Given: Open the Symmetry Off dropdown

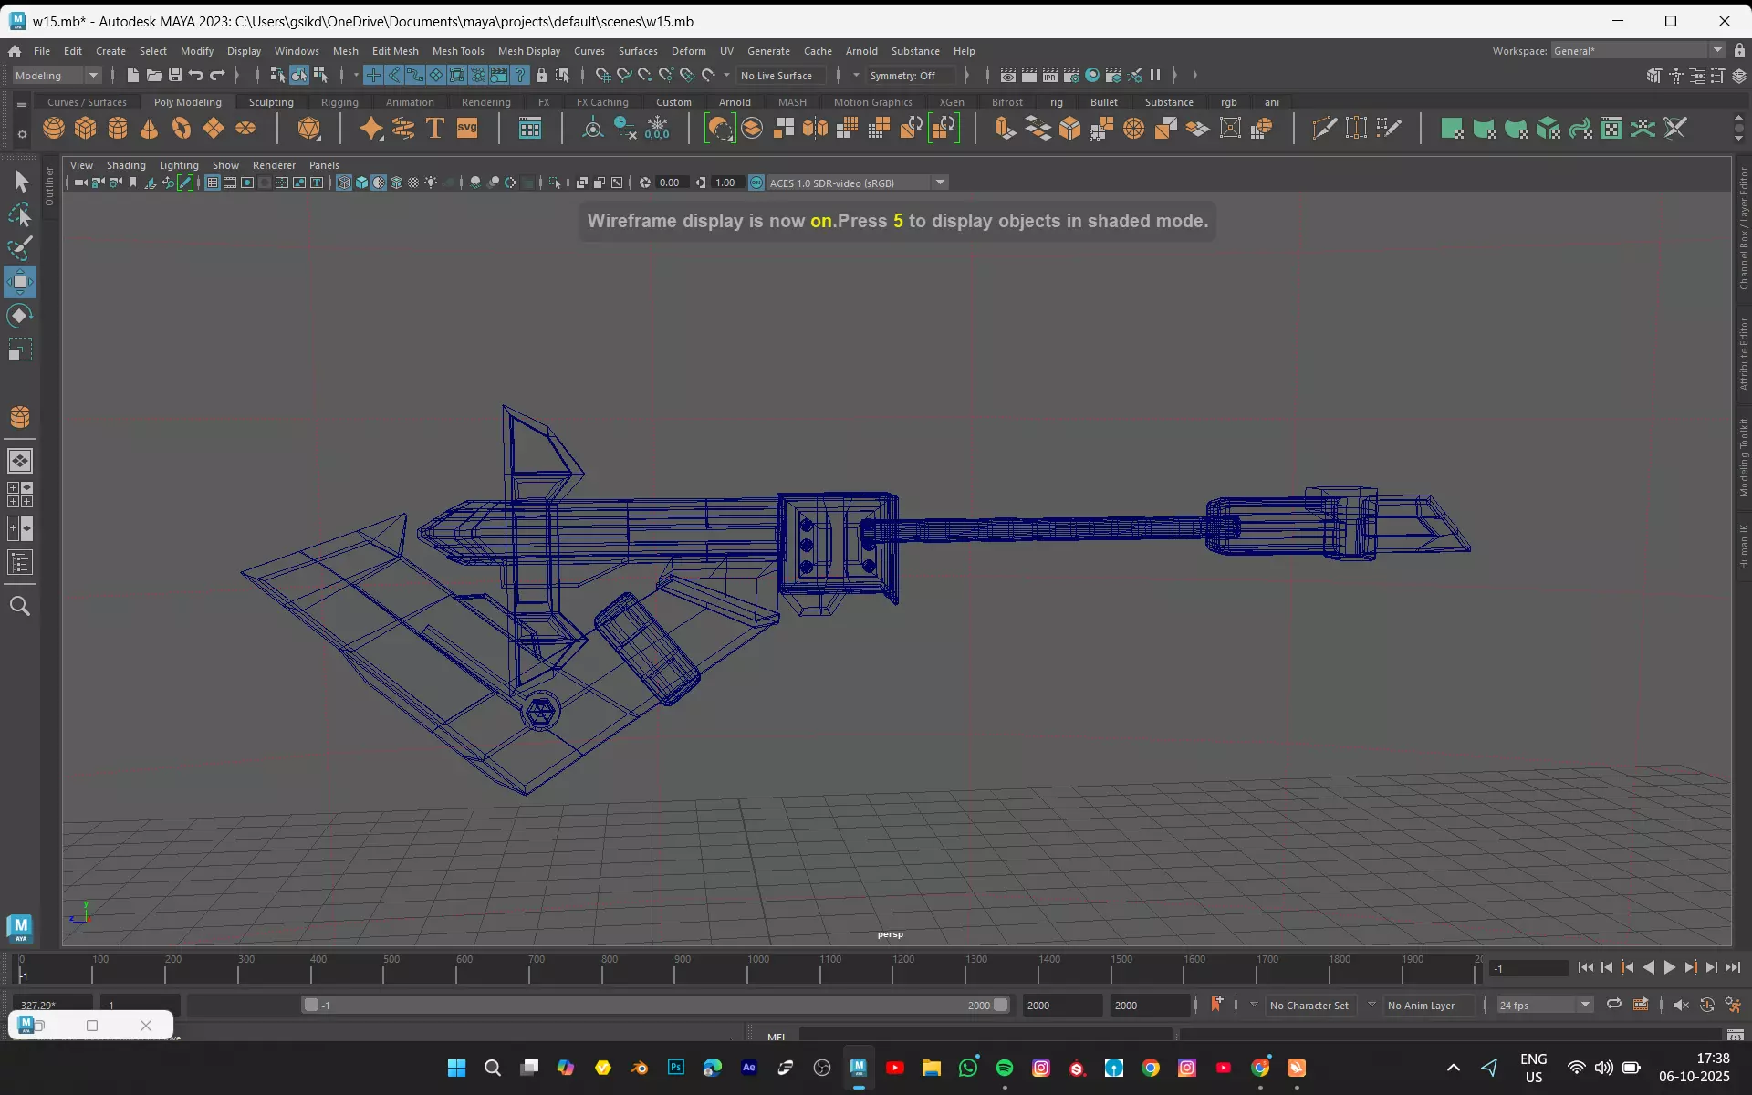Looking at the screenshot, I should (x=910, y=76).
